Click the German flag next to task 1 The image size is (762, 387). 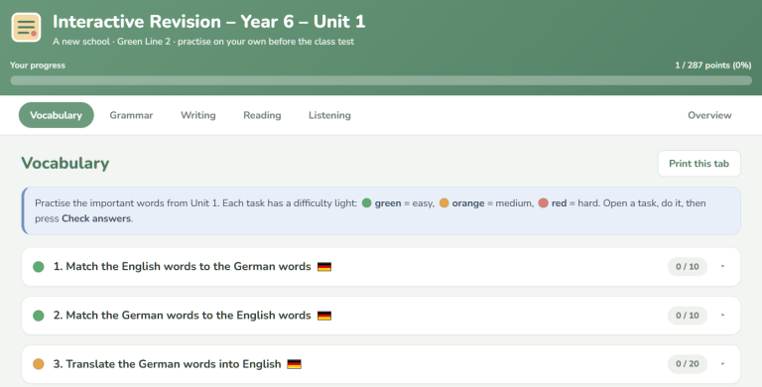pyautogui.click(x=324, y=266)
